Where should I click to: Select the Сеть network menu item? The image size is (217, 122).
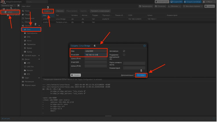tap(31, 29)
